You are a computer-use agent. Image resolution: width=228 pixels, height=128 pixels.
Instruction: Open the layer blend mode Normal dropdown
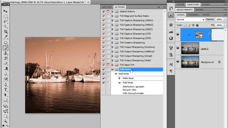pyautogui.click(x=190, y=20)
